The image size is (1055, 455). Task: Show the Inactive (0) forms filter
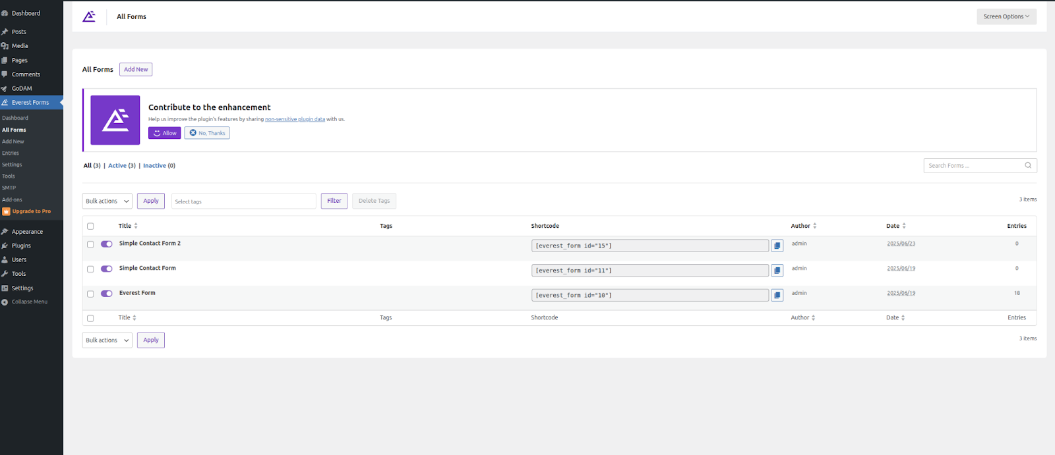(159, 165)
